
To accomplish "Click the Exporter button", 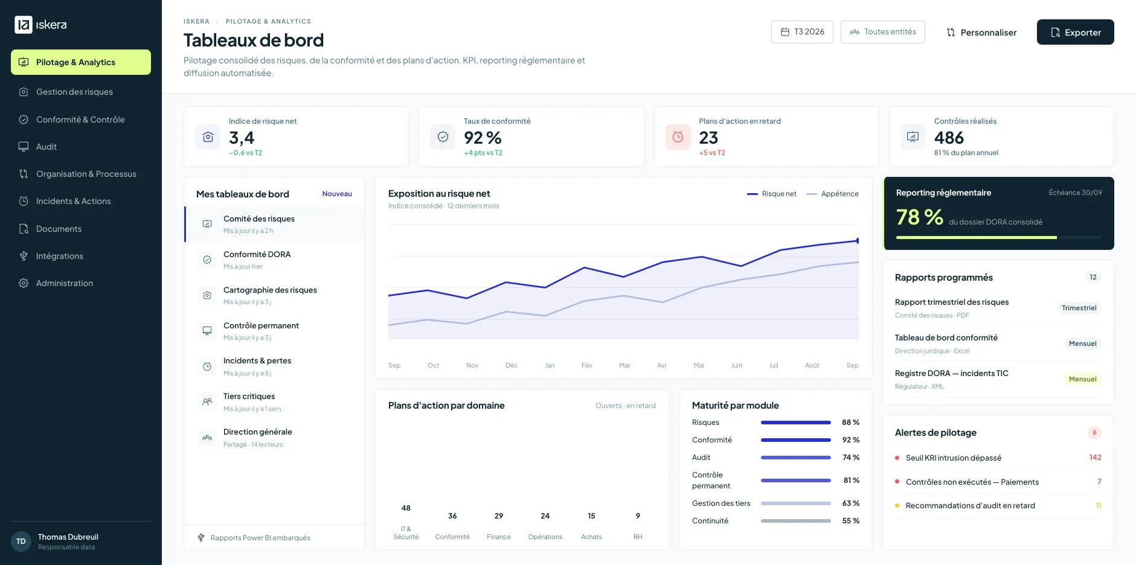I will 1075,33.
